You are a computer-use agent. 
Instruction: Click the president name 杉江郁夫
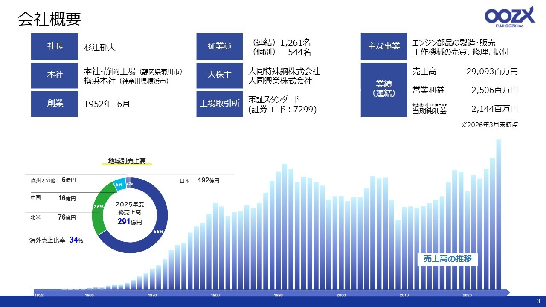pos(100,47)
